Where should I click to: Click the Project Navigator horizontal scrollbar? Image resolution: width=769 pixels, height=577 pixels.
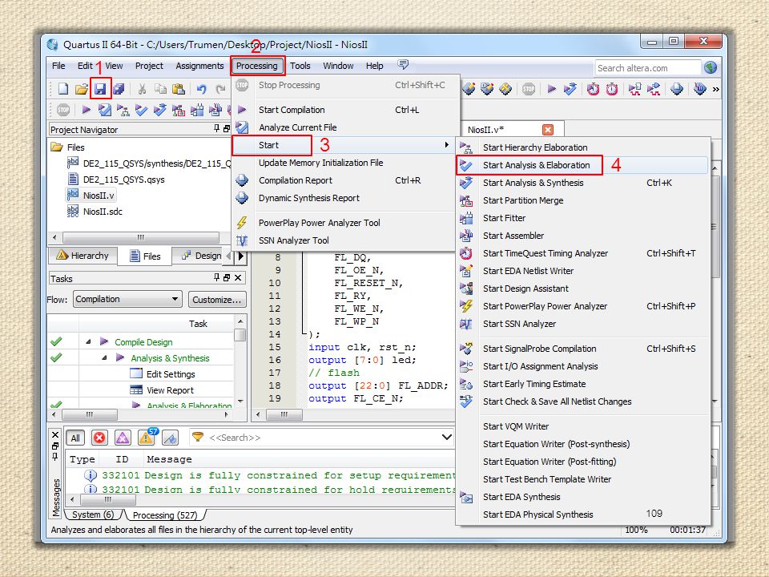coord(141,237)
